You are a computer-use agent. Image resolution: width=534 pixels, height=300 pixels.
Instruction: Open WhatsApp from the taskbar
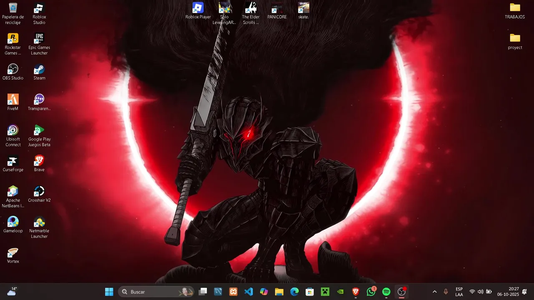click(x=371, y=292)
